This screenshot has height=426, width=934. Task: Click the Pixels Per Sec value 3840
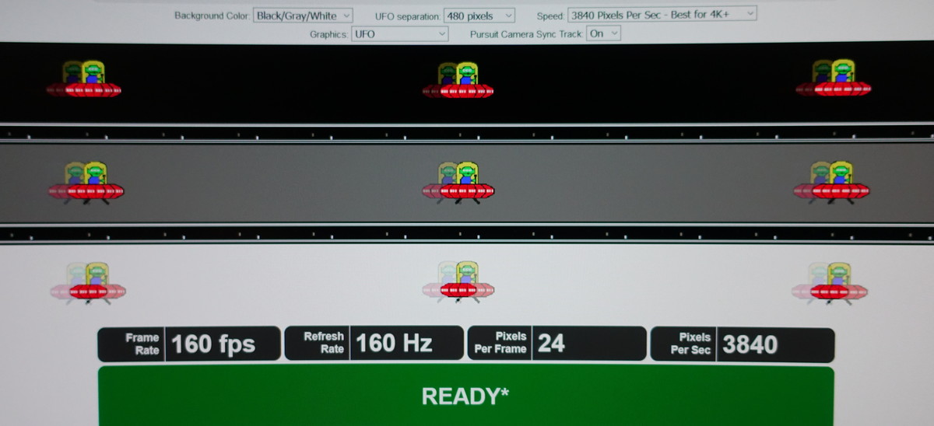(x=750, y=344)
